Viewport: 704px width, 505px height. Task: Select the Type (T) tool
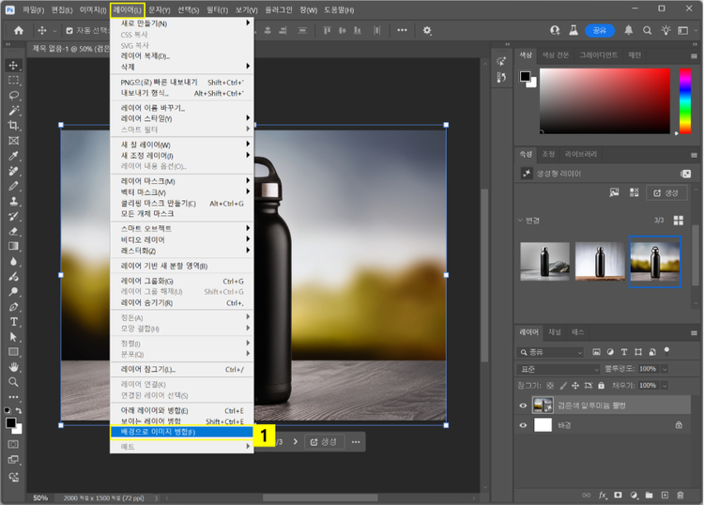(x=14, y=321)
